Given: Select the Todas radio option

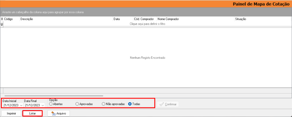Looking at the screenshot, I should (x=130, y=104).
